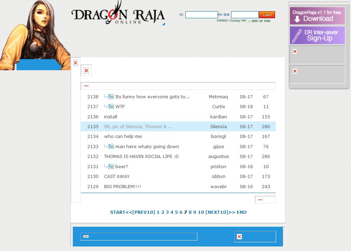Click the Dragon Raja Online logo
Viewport: 351px width, 251px height.
(118, 15)
